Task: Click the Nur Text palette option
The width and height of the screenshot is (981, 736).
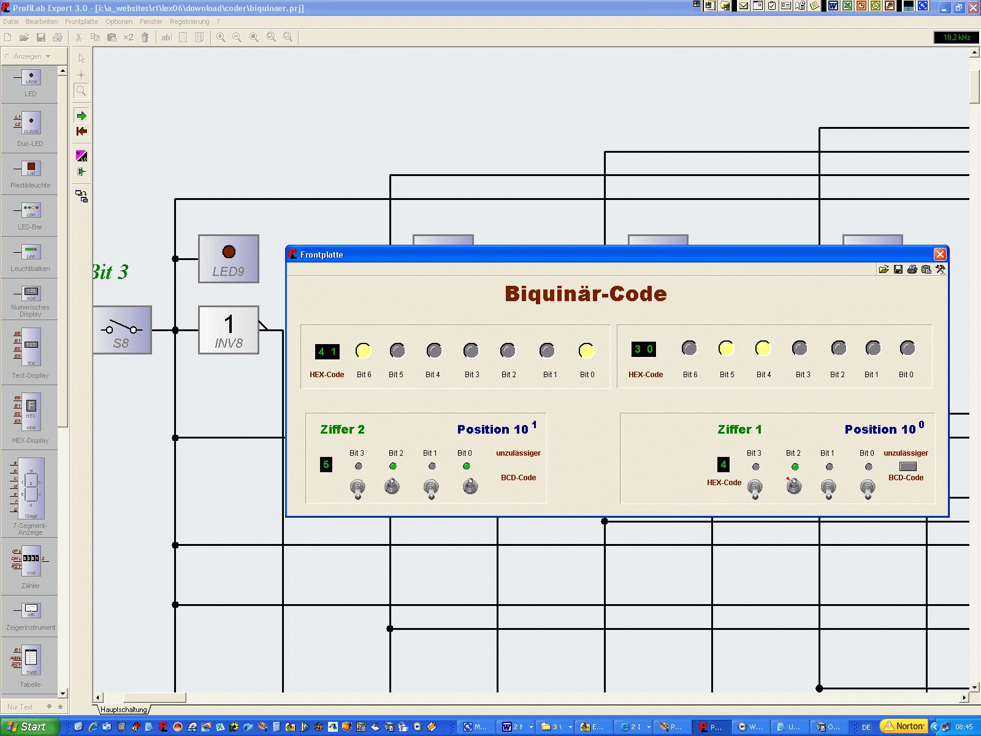Action: click(x=20, y=707)
